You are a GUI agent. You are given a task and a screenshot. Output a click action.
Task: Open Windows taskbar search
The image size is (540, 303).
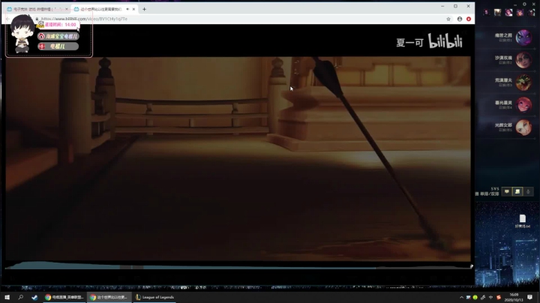tap(21, 297)
